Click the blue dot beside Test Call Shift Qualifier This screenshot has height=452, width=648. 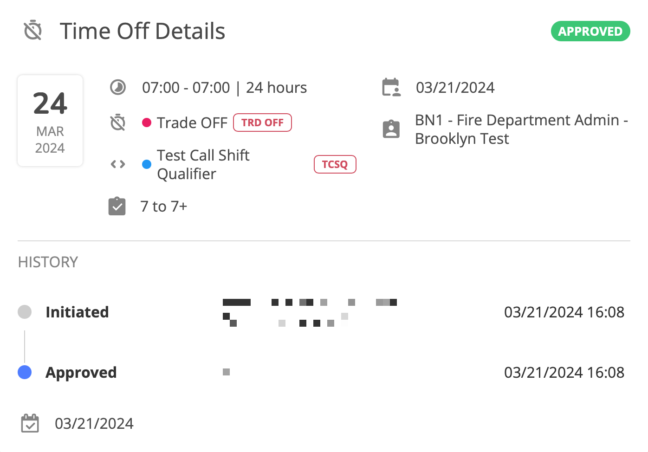pyautogui.click(x=147, y=164)
